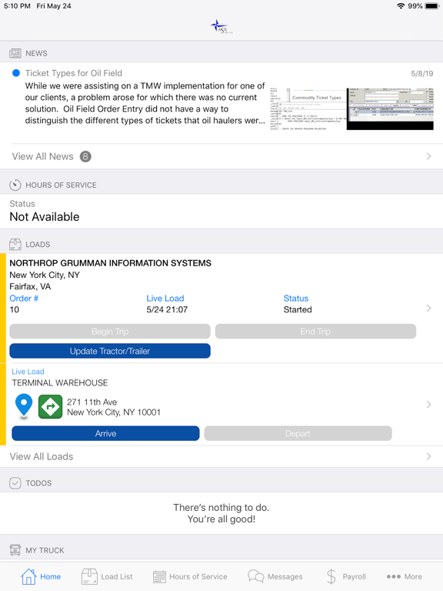443x591 pixels.
Task: Open the Payroll tab
Action: pyautogui.click(x=346, y=576)
